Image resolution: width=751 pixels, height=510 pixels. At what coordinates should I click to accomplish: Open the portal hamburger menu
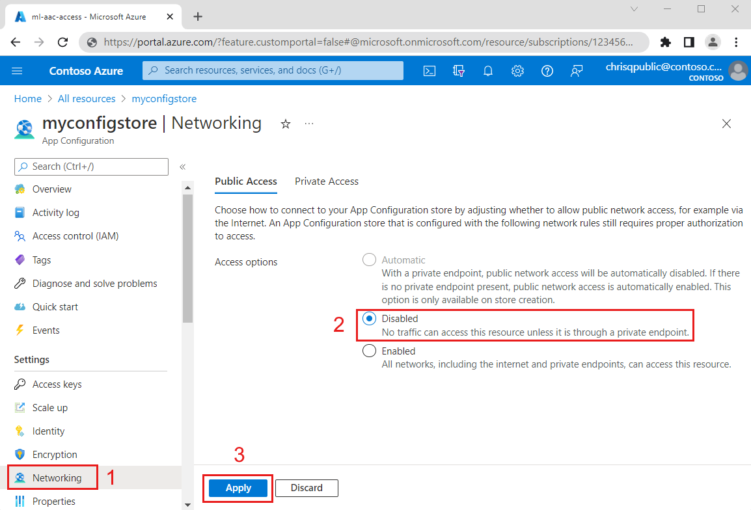pyautogui.click(x=17, y=71)
